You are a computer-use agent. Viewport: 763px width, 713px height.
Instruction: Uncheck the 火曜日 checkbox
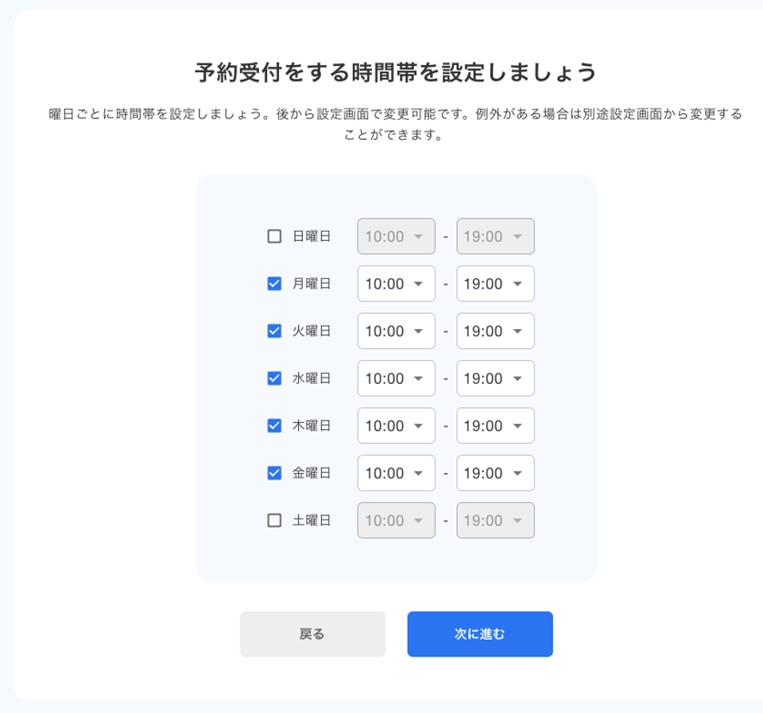(x=274, y=331)
